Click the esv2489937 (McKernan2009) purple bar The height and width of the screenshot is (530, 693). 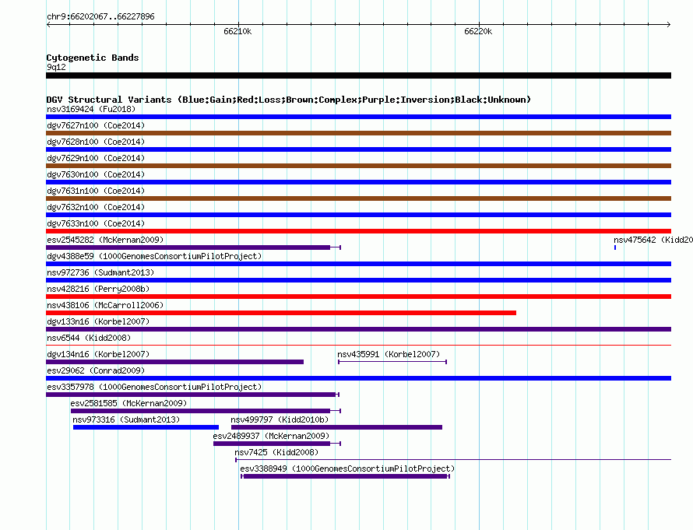pyautogui.click(x=277, y=444)
